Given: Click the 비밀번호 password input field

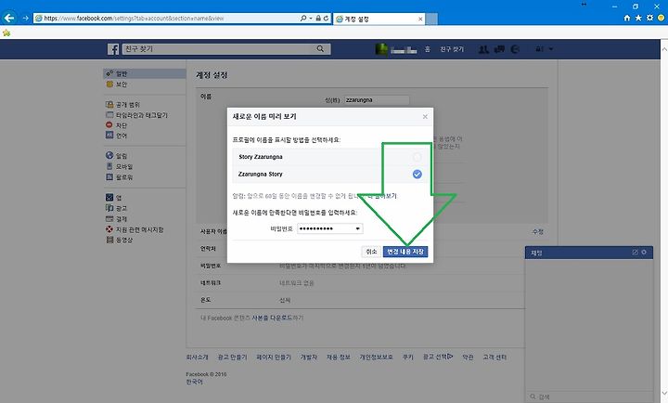Looking at the screenshot, I should click(329, 229).
